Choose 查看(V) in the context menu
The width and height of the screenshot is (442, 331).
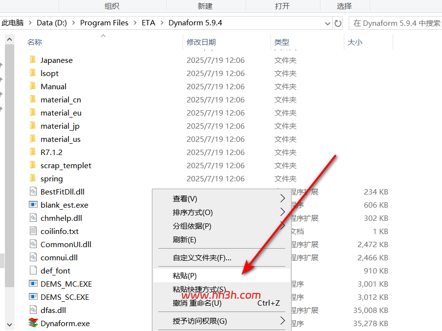tap(222, 199)
